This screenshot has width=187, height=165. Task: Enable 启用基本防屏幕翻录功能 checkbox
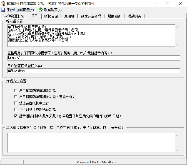[x=16, y=91]
